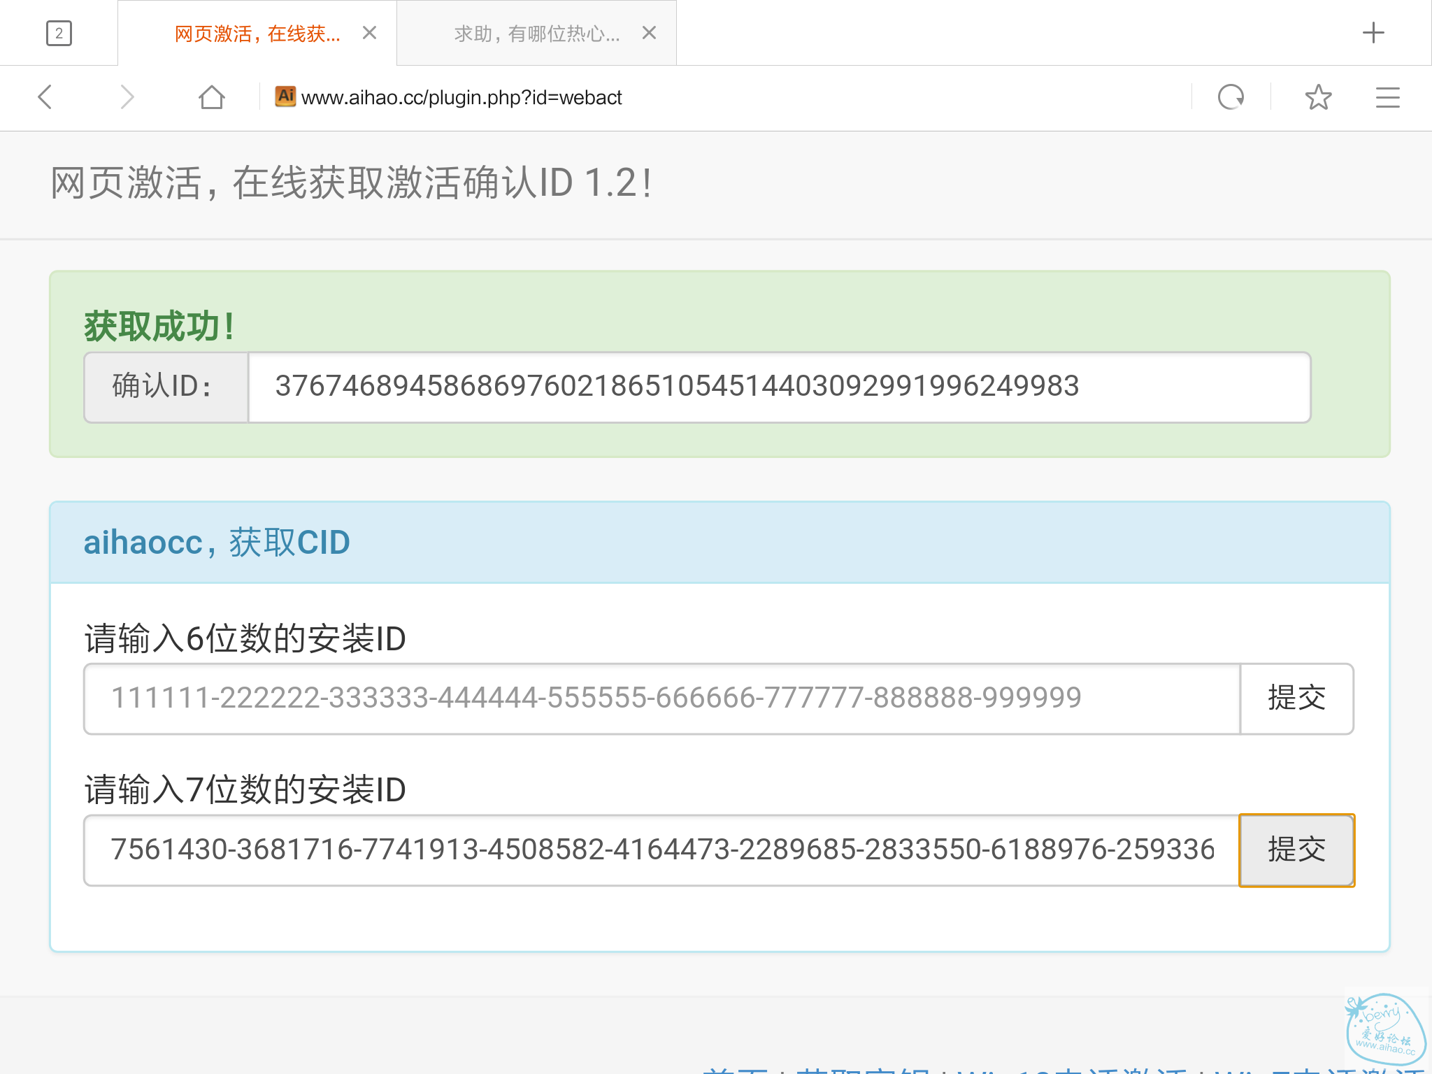Open a new tab with plus icon
Image resolution: width=1432 pixels, height=1074 pixels.
[x=1373, y=33]
